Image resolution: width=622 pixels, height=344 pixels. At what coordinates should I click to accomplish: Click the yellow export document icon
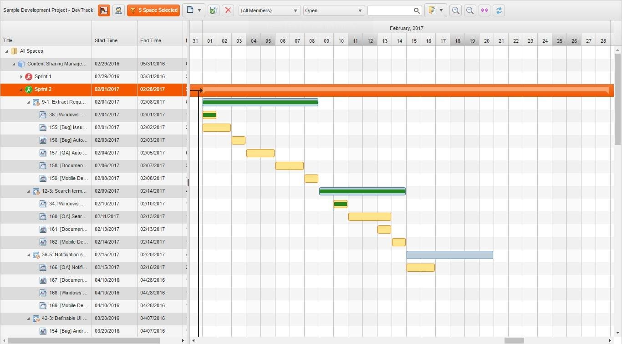[x=432, y=10]
